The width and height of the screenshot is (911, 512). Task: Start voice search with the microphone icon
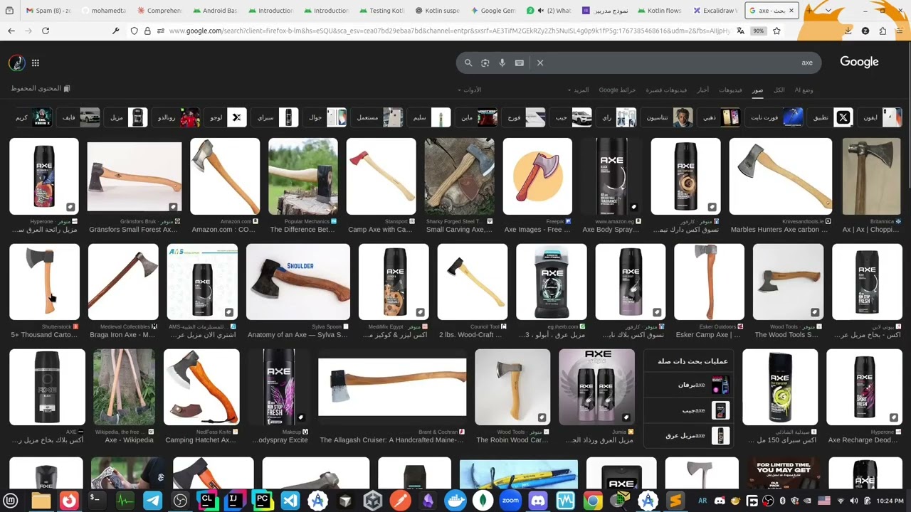click(x=502, y=63)
